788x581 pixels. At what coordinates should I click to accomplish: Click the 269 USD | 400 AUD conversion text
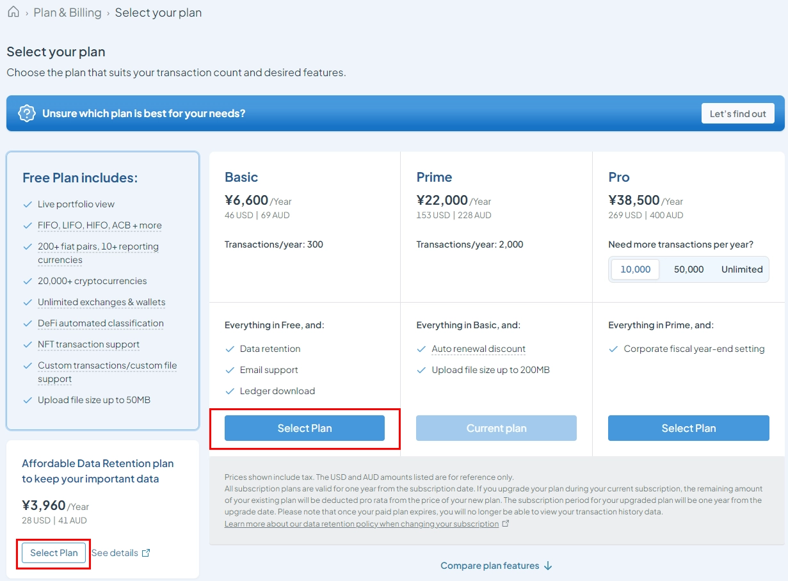pyautogui.click(x=645, y=216)
